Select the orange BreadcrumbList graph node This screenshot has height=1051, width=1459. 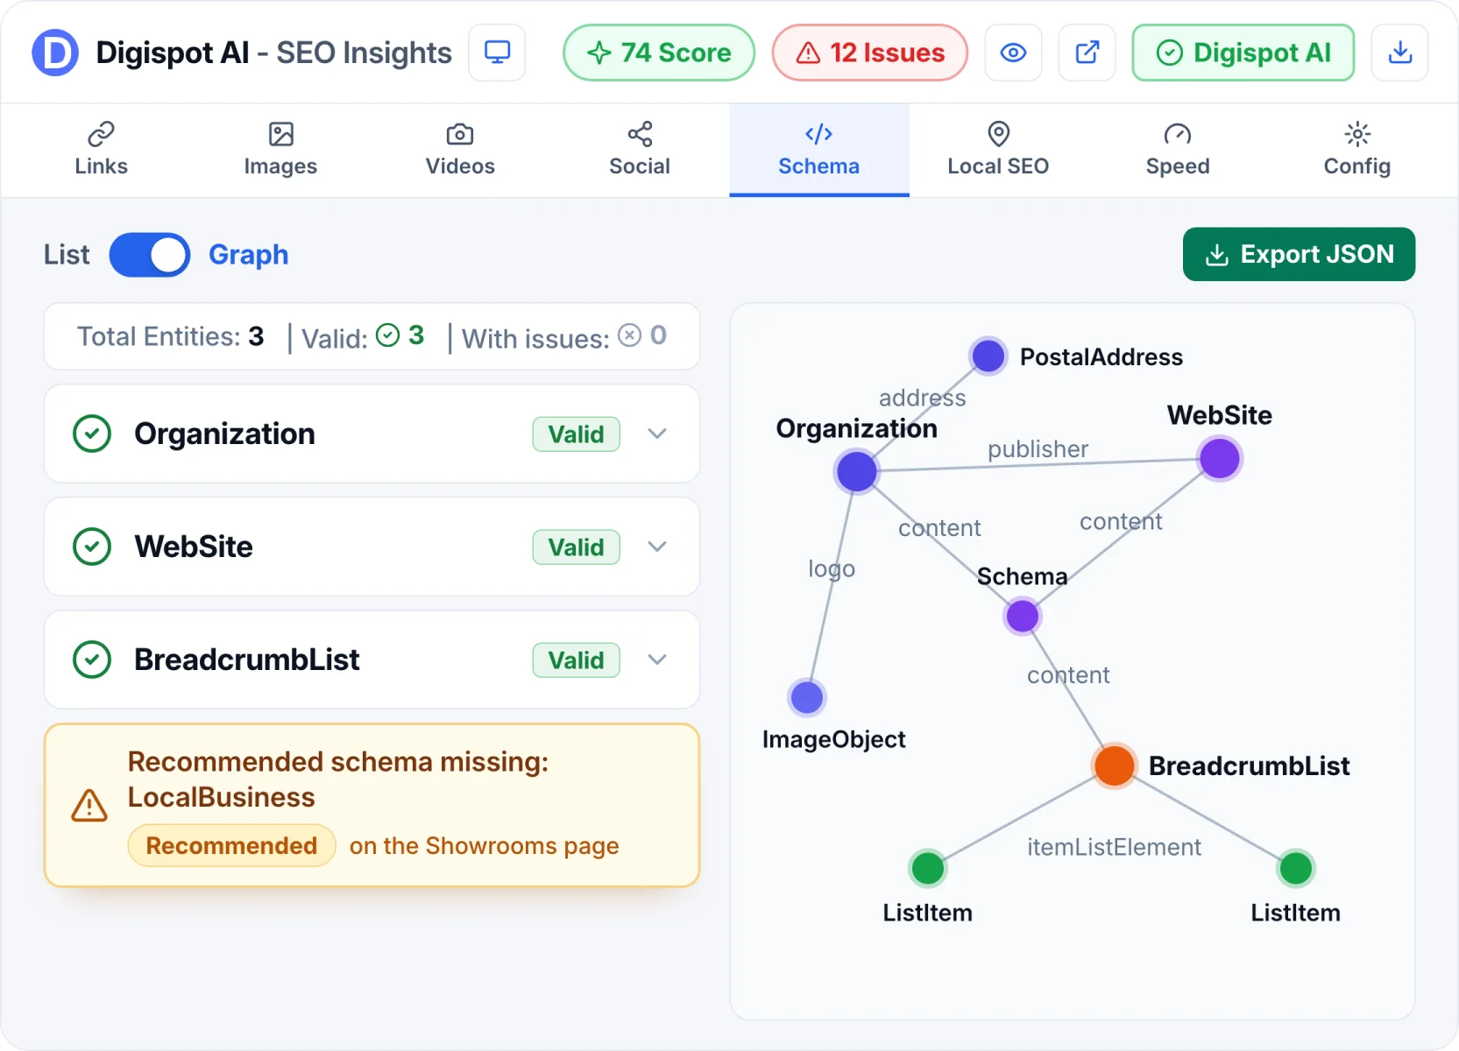(x=1115, y=765)
